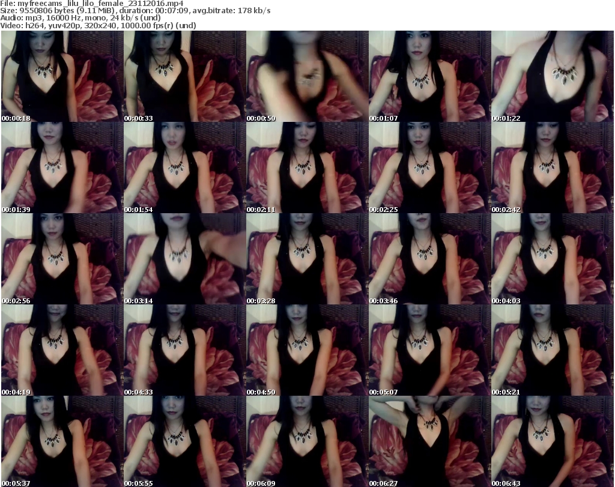The width and height of the screenshot is (615, 487).
Task: Select the thumbnail at 00:06:09
Action: [x=307, y=441]
